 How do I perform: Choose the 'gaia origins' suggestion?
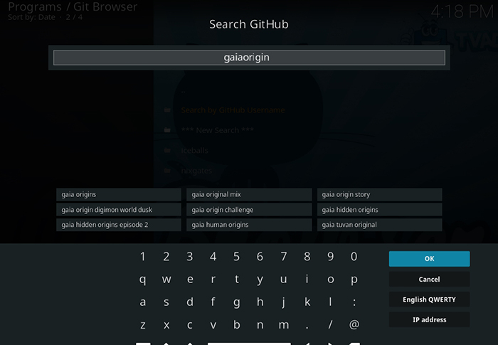point(119,194)
